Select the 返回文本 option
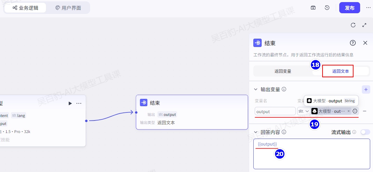This screenshot has width=373, height=172. click(x=338, y=71)
